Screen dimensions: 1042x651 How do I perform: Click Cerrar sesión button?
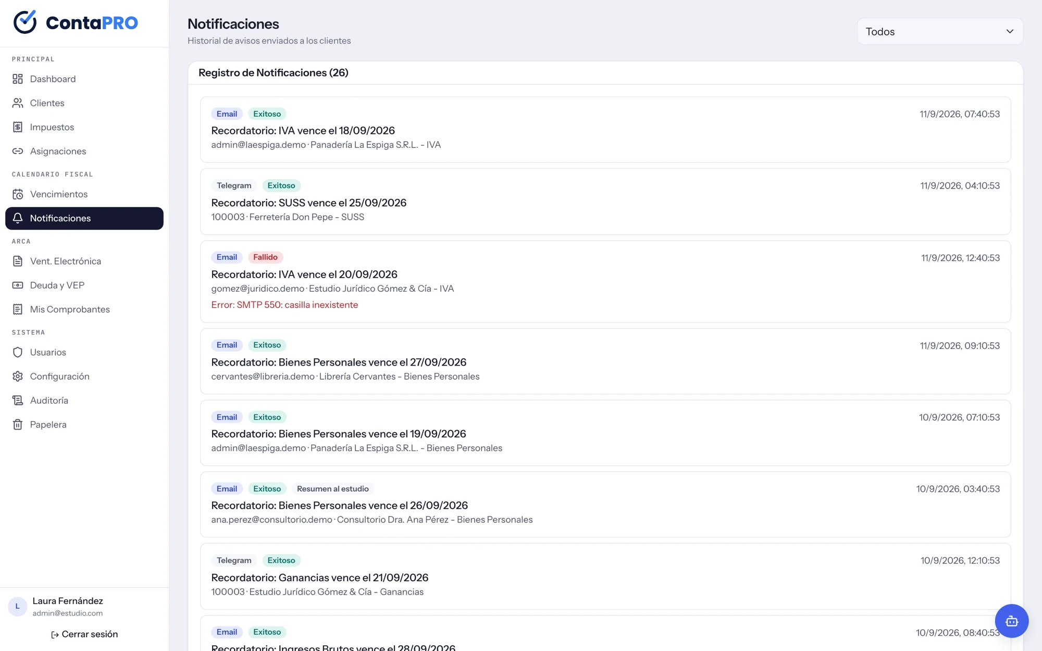[84, 634]
